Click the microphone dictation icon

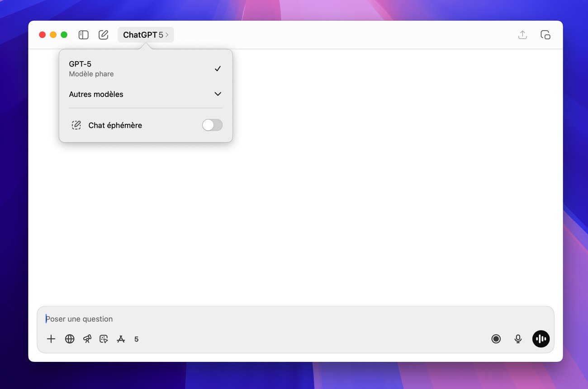[518, 339]
